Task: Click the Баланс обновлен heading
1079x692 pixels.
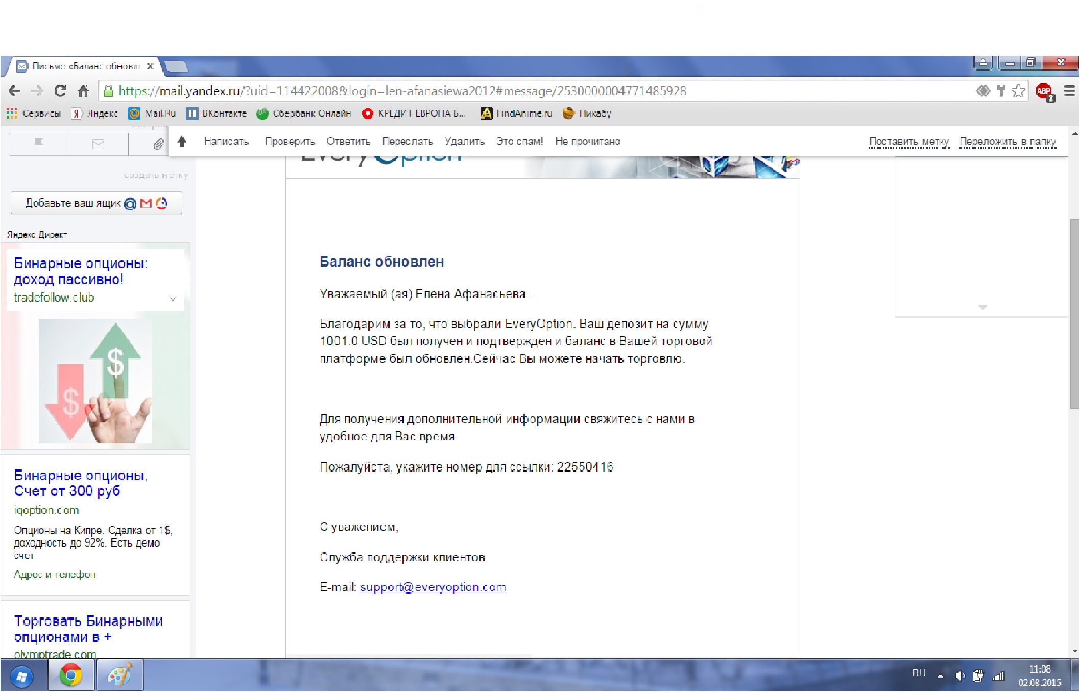Action: point(381,262)
